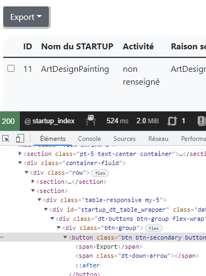Screen dimensions: 206x276
Task: Expand the section with class pt-5 text-center
Action: [20, 153]
